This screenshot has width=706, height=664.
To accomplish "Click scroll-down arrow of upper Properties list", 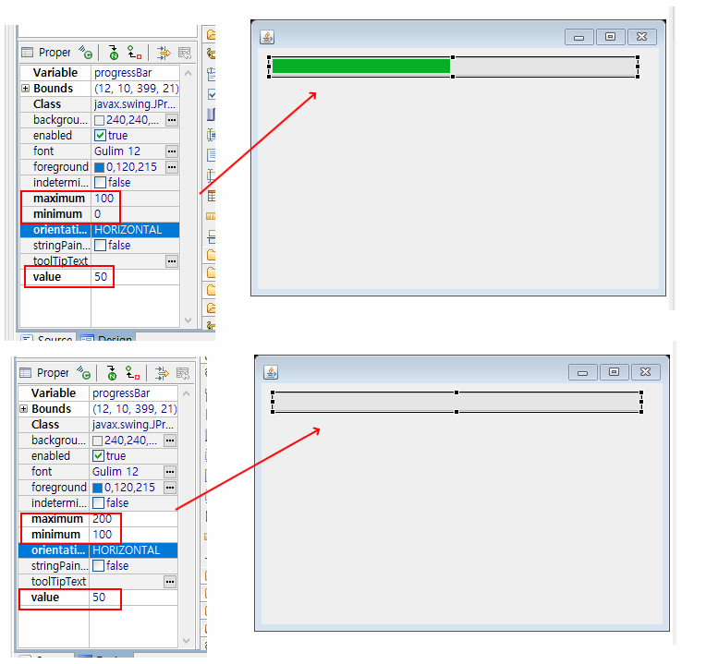I will click(x=189, y=320).
